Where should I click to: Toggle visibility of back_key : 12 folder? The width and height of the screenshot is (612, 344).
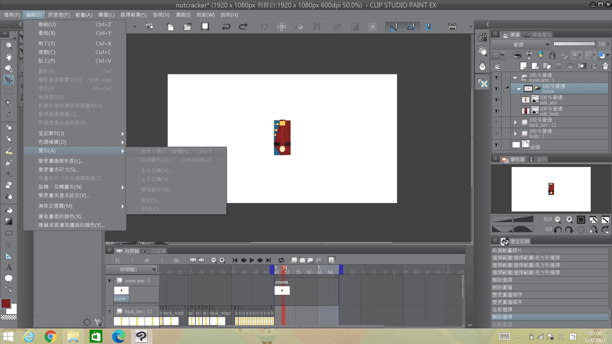click(496, 122)
